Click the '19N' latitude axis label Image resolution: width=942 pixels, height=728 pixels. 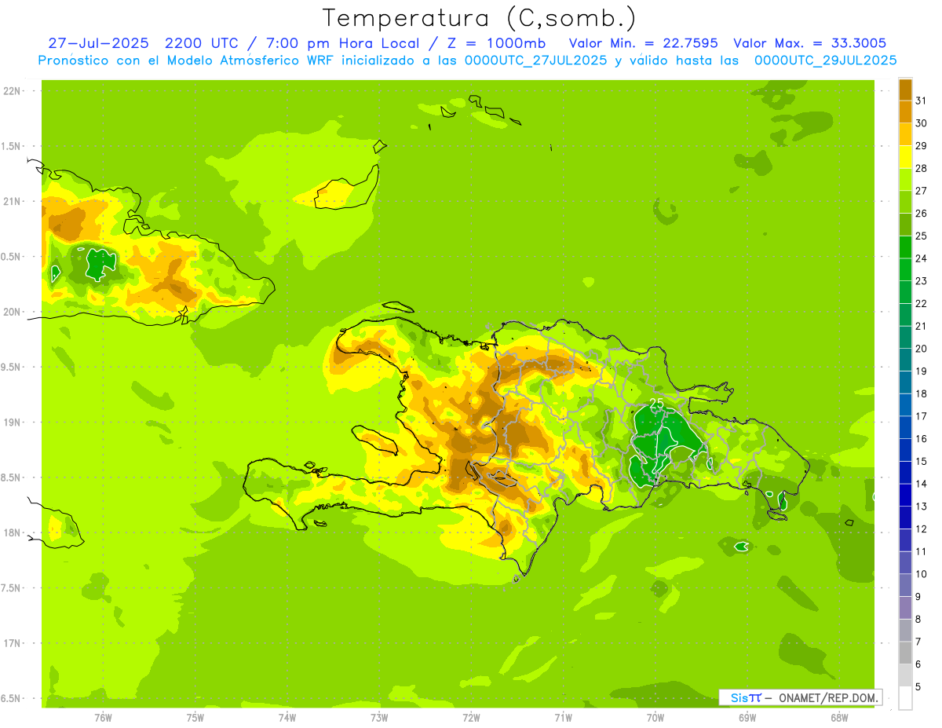coord(12,423)
